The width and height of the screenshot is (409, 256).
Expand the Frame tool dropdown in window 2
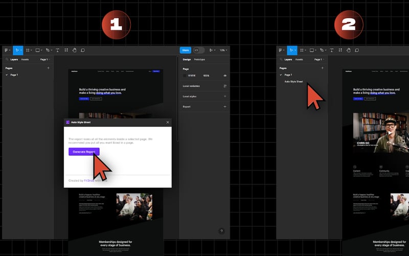305,50
